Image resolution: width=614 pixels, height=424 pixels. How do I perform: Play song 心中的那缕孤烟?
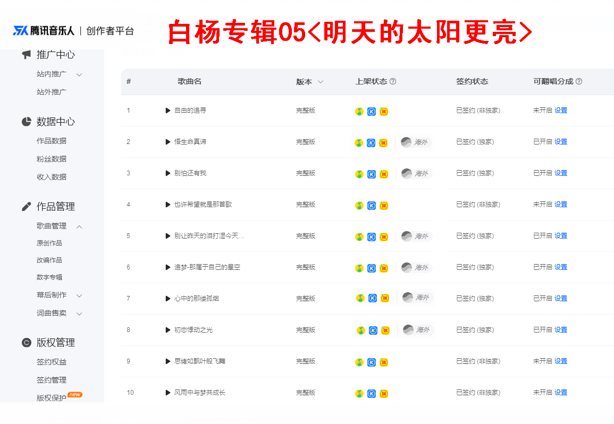click(167, 299)
